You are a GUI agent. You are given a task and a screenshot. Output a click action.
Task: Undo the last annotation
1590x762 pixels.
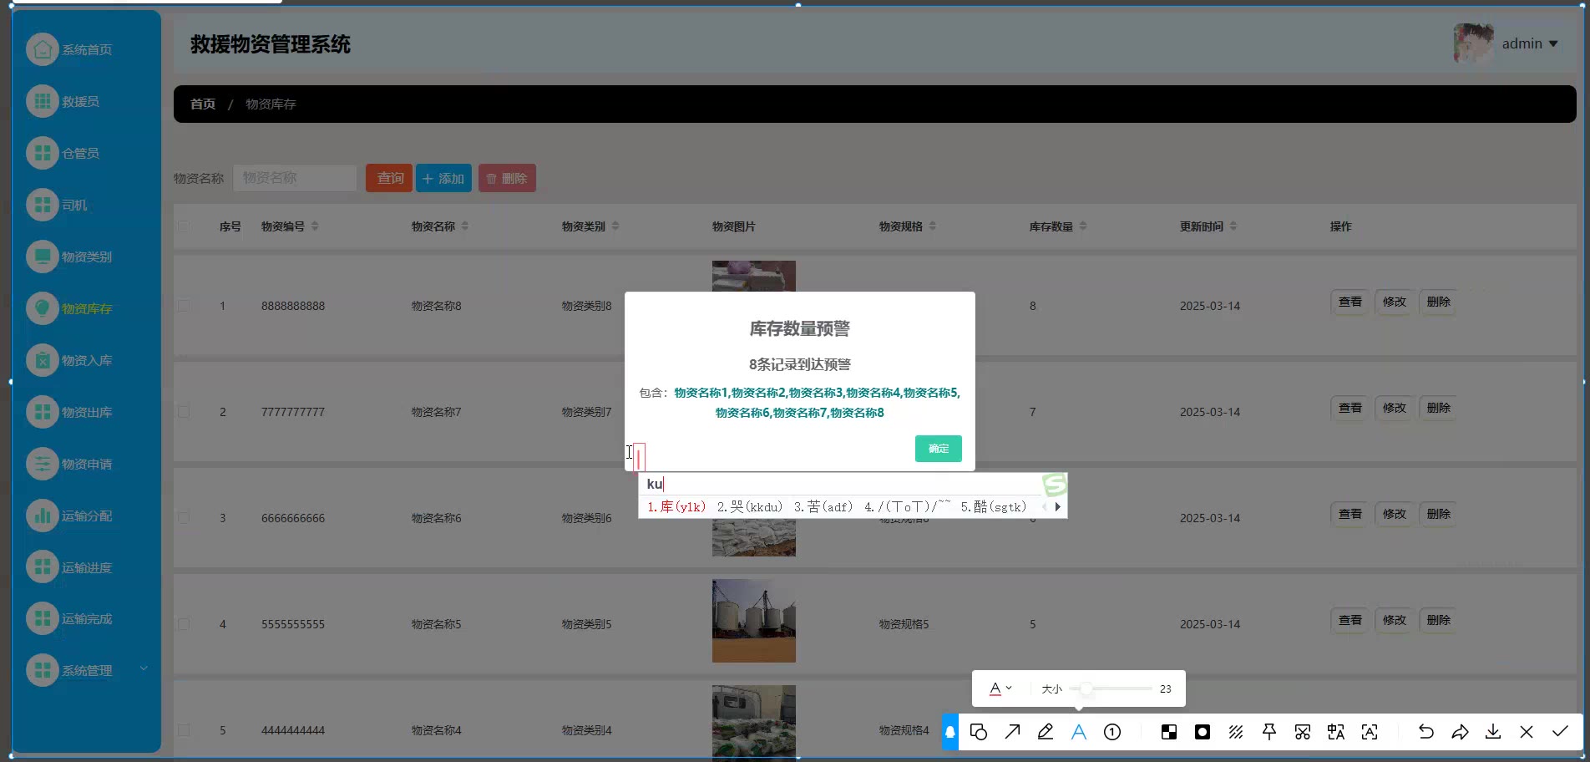pyautogui.click(x=1426, y=733)
